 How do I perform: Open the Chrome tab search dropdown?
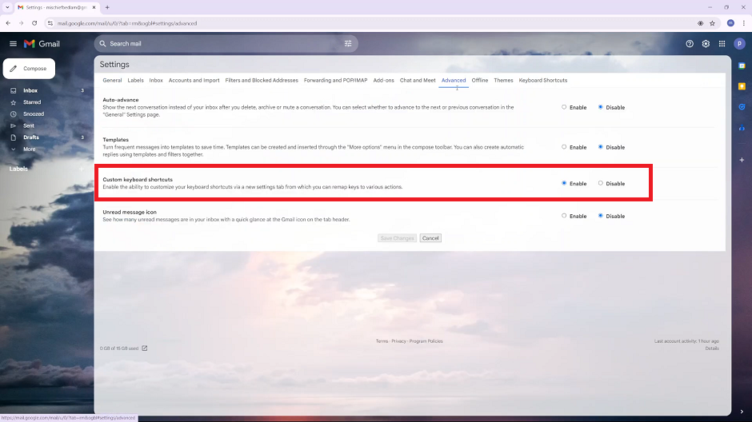[x=7, y=7]
